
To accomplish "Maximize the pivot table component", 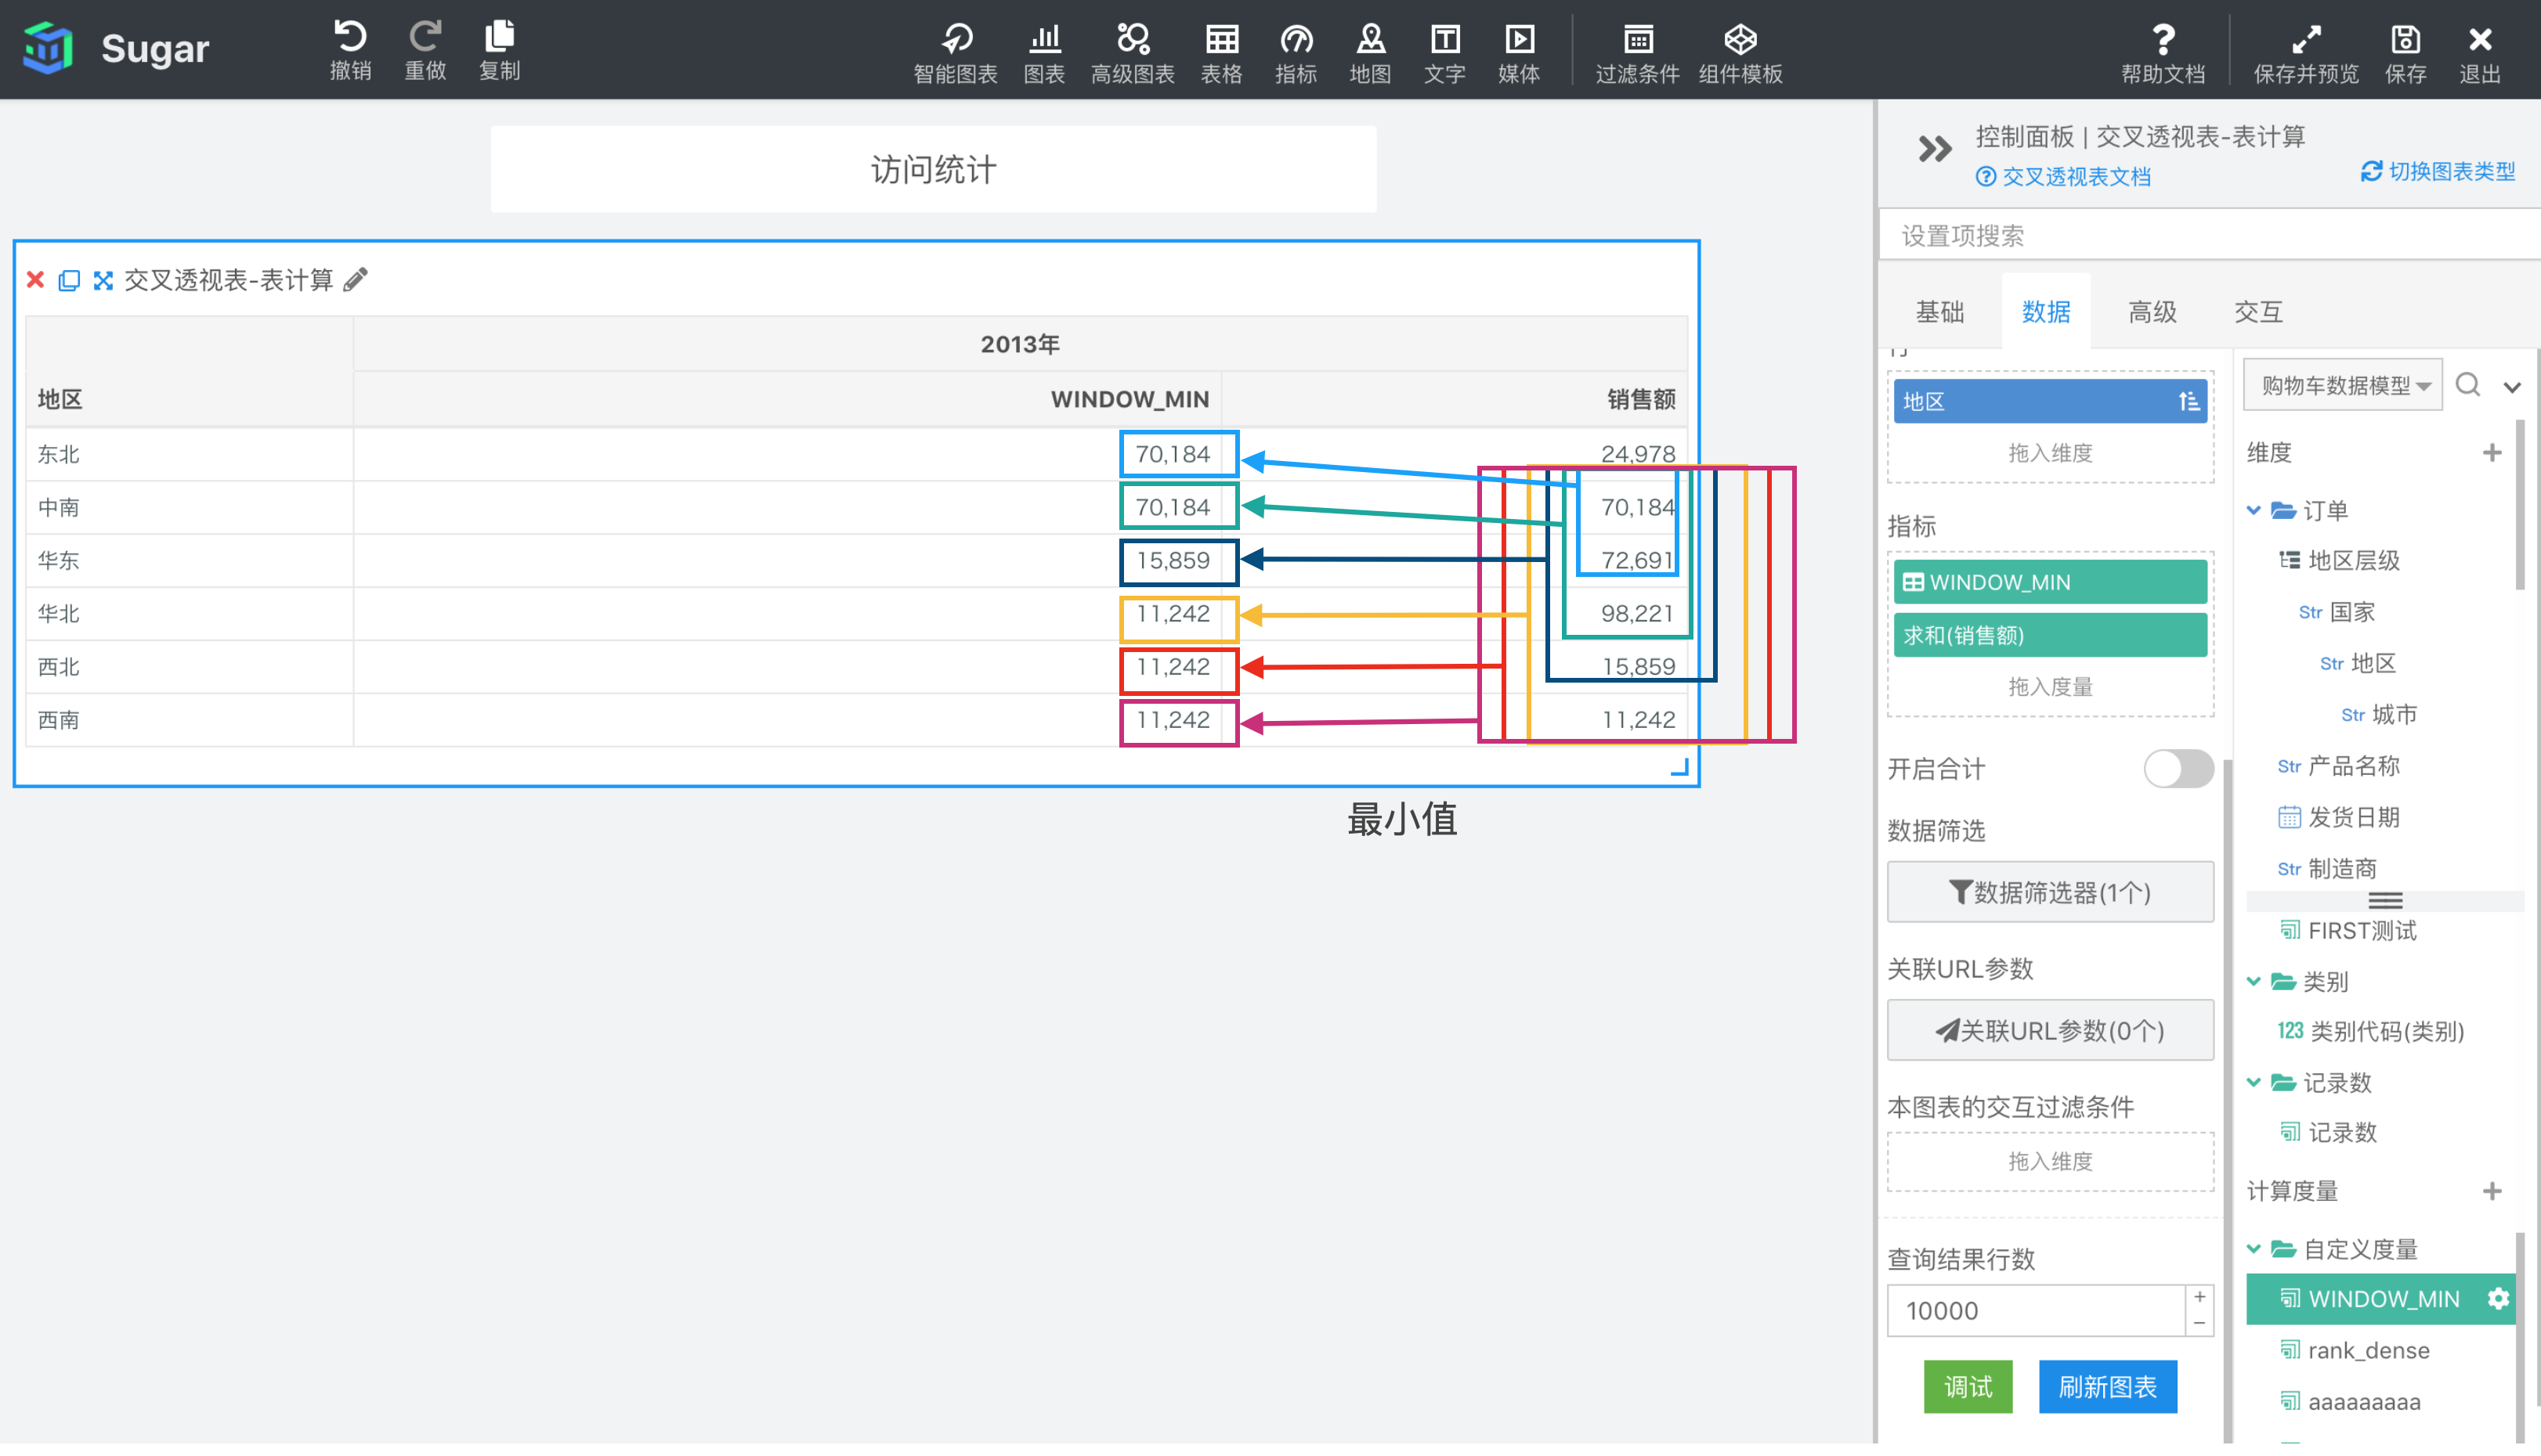I will click(x=103, y=280).
